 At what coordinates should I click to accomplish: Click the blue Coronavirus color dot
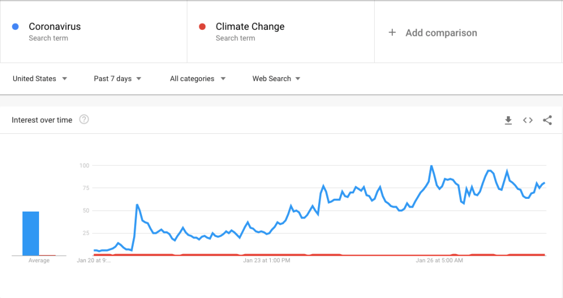(x=16, y=26)
